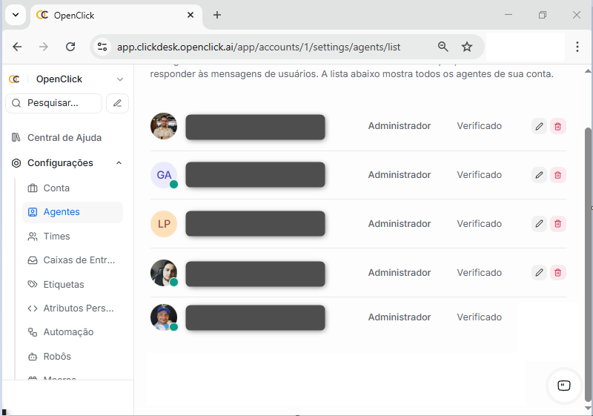Click the browser reload icon
The width and height of the screenshot is (593, 416).
pyautogui.click(x=70, y=47)
